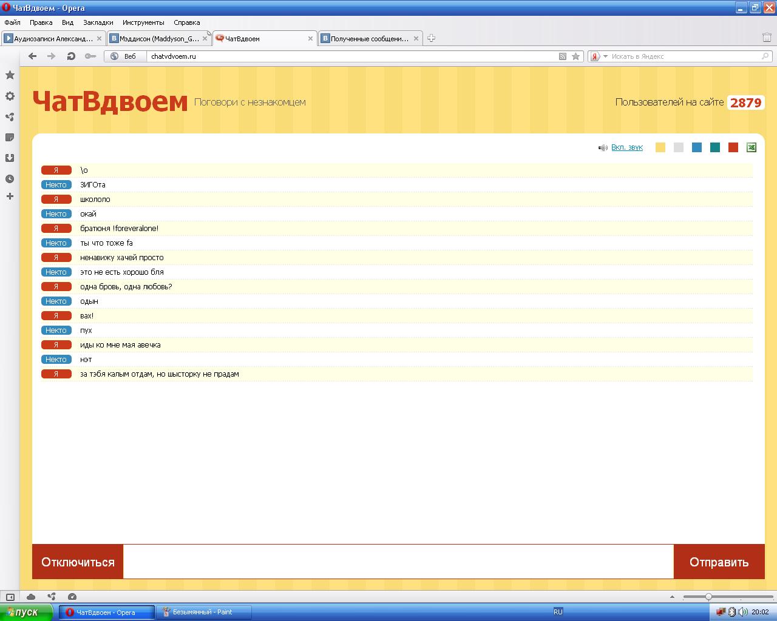Focus the Искать в Яндекс search field
Image resolution: width=777 pixels, height=621 pixels.
(684, 56)
